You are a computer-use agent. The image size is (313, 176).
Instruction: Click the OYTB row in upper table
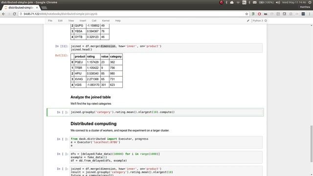90,37
